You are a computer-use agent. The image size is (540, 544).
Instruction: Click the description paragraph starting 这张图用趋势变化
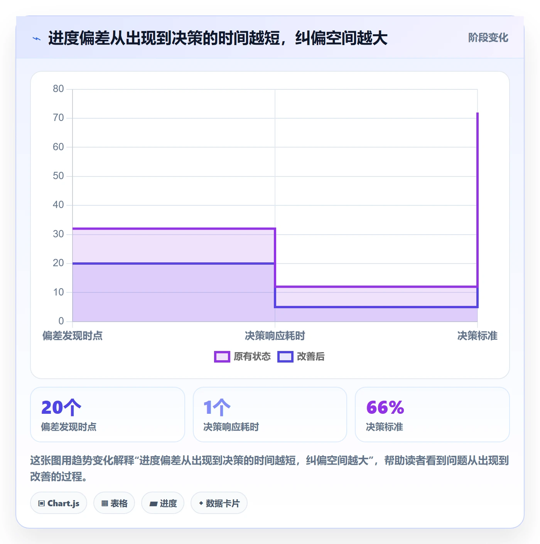270,468
